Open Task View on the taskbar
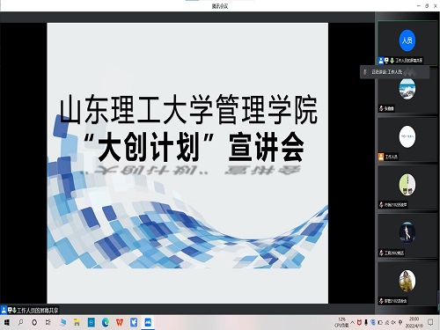 [48, 323]
